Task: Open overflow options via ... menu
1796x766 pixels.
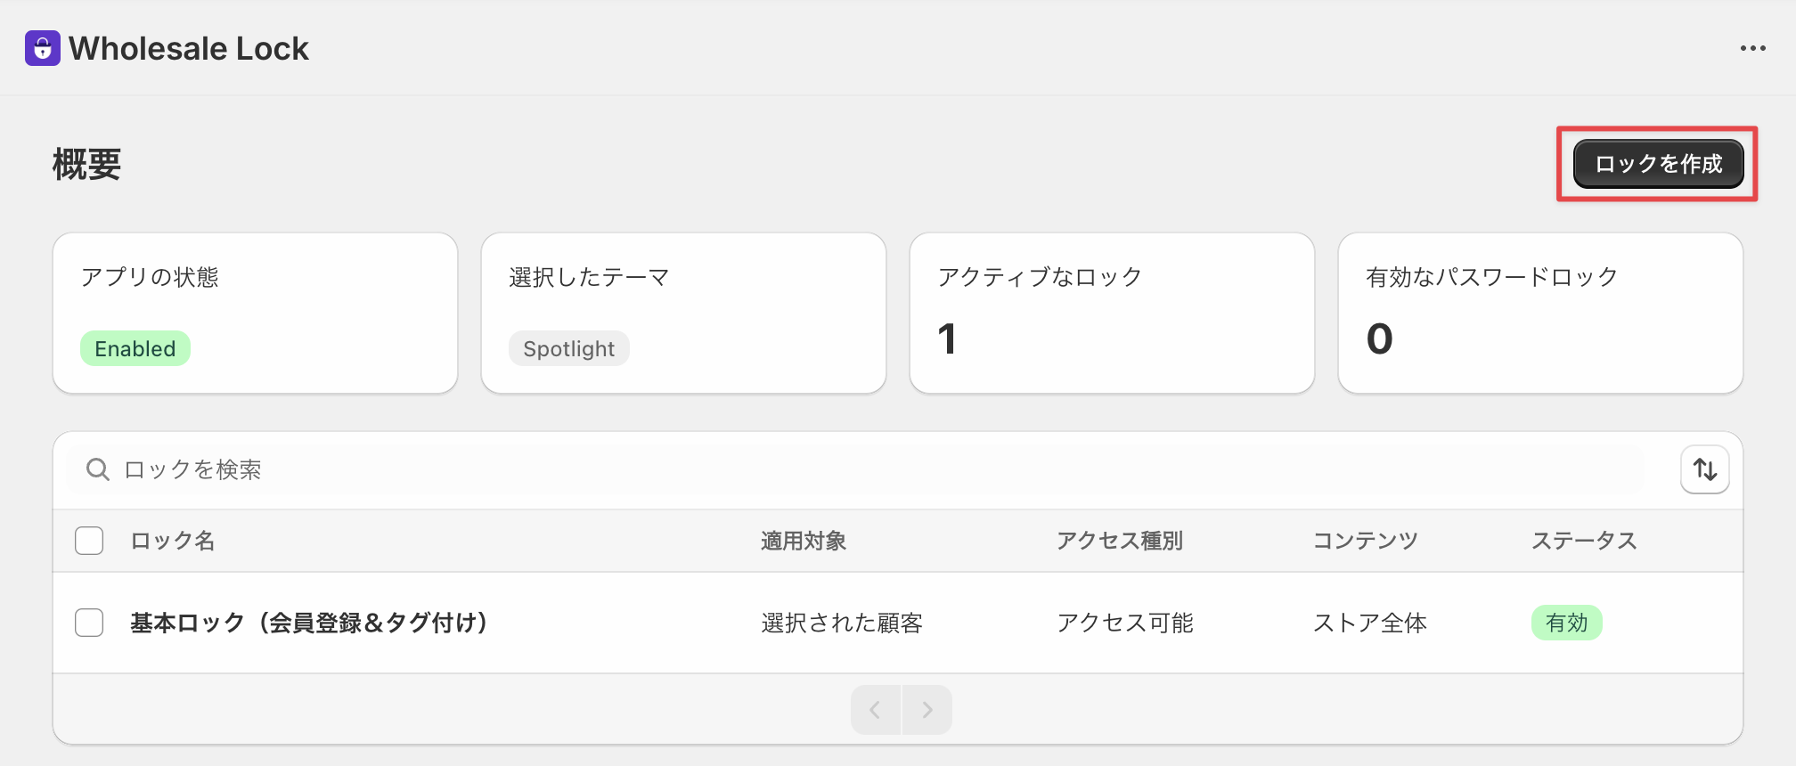Action: coord(1752,48)
